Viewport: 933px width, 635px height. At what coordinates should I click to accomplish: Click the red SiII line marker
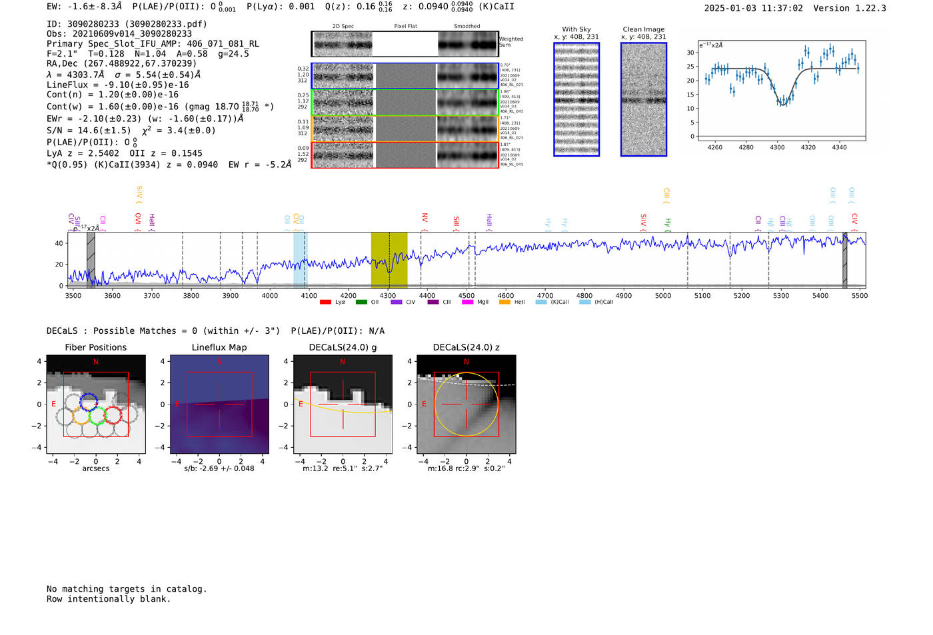(457, 223)
